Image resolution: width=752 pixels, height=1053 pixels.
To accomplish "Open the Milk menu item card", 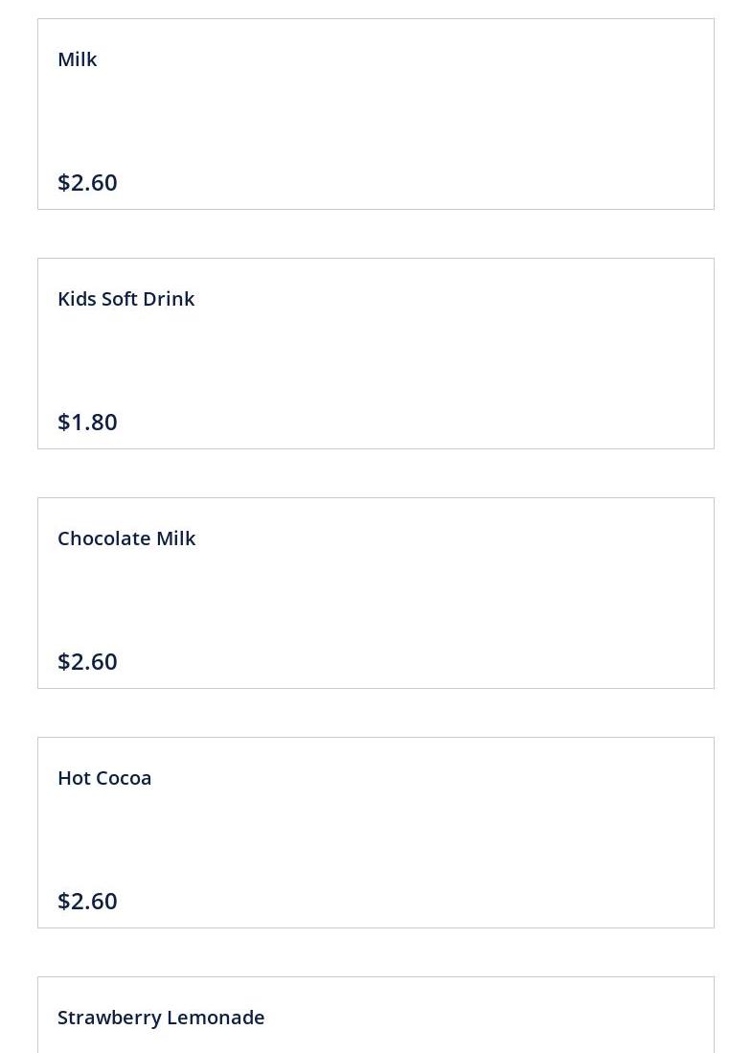I will click(x=376, y=114).
